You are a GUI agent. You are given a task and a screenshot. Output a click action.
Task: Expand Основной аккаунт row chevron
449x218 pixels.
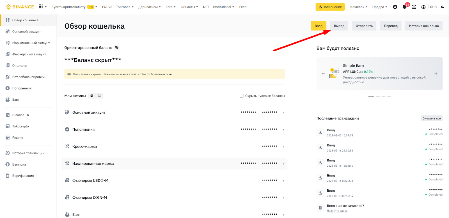click(284, 113)
